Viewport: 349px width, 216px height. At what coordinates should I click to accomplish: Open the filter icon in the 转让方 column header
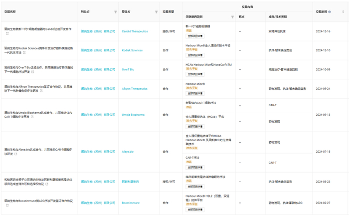116,12
